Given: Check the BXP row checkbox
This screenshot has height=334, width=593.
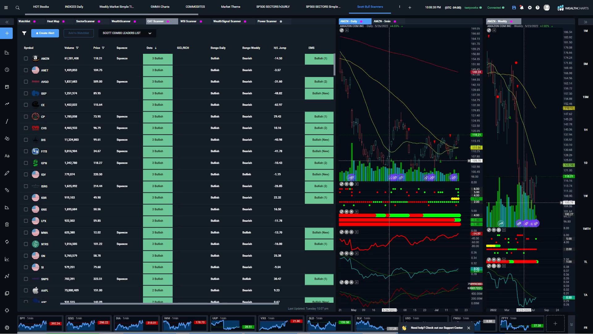Looking at the screenshot, I should click(26, 93).
